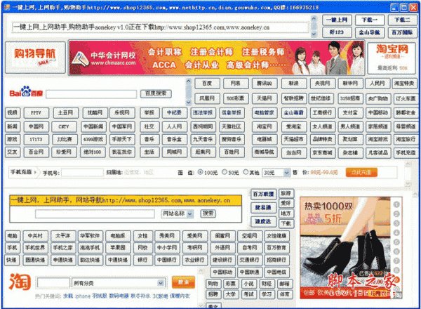
Task: Select the 游戏 category
Action: coord(13,139)
